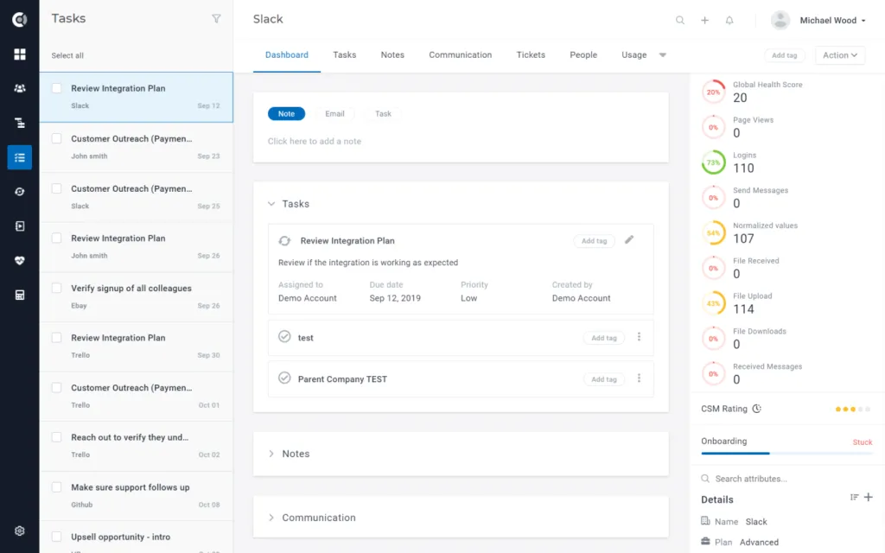Open the tasks list icon in sidebar

20,157
